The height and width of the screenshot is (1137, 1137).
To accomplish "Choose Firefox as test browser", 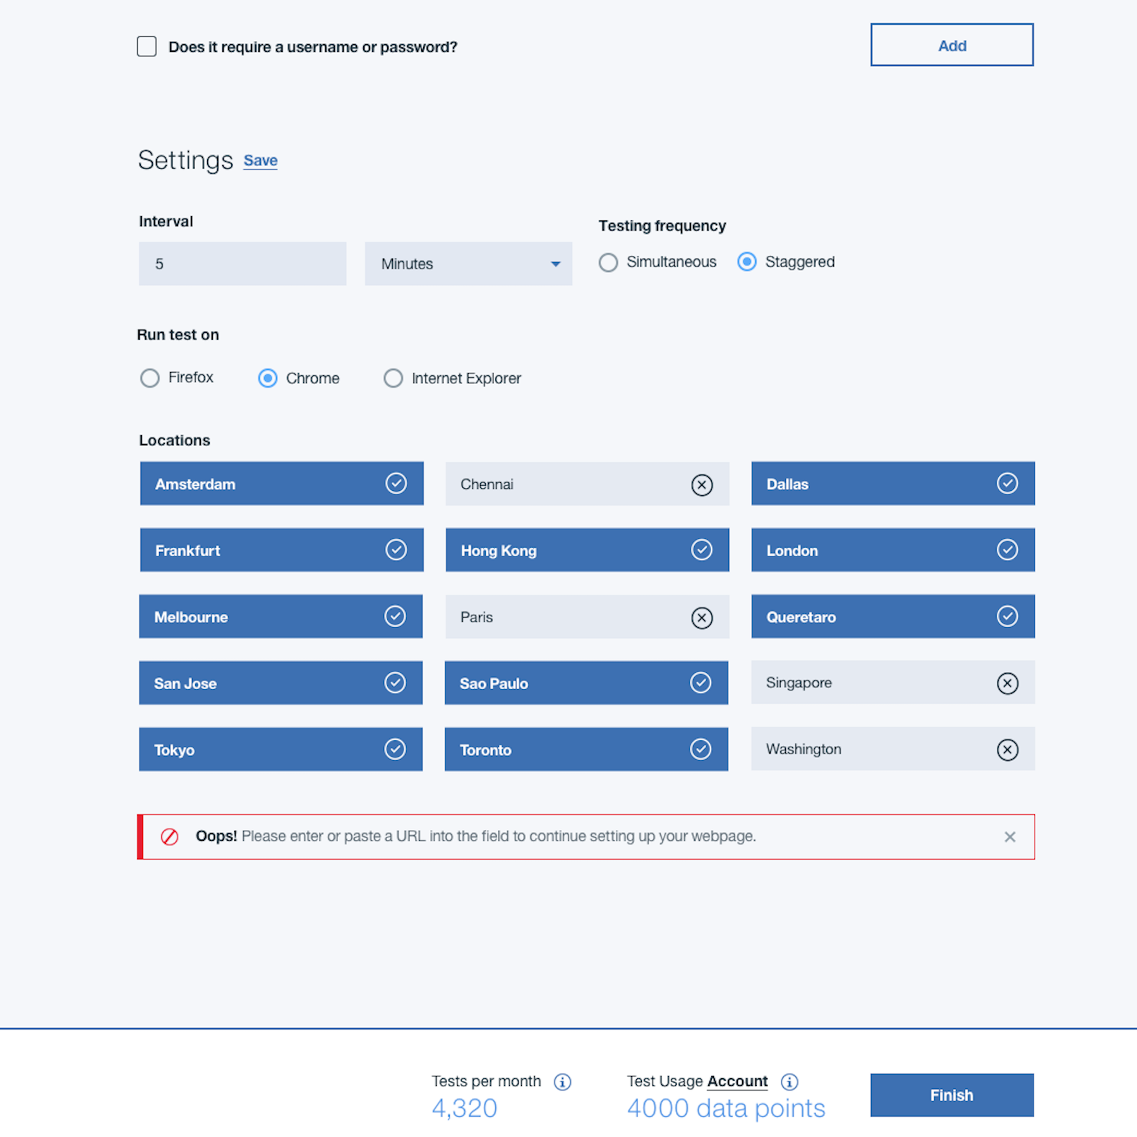I will pos(150,378).
